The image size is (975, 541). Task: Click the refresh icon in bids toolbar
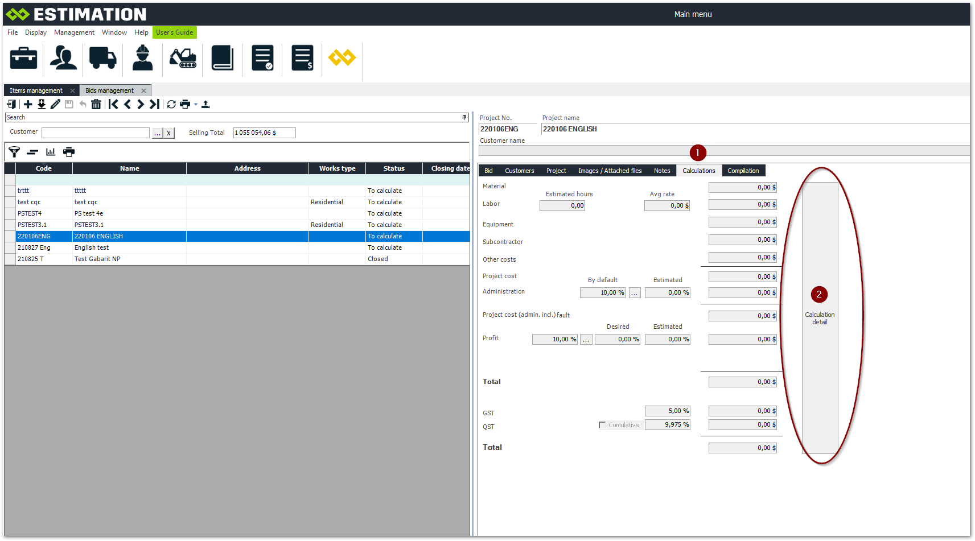[171, 104]
